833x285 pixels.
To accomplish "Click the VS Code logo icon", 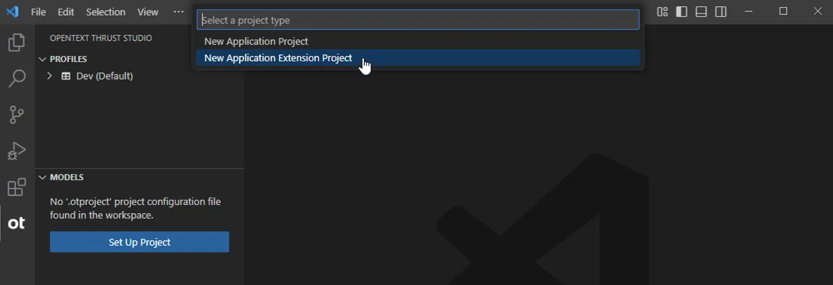I will [x=12, y=11].
